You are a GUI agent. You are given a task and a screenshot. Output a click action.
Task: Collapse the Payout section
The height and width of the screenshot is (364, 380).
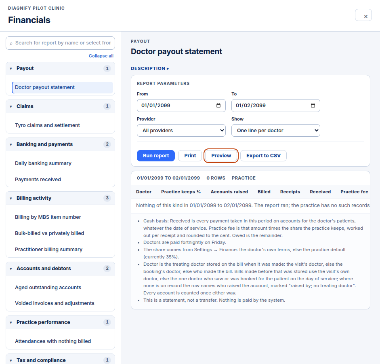point(60,68)
